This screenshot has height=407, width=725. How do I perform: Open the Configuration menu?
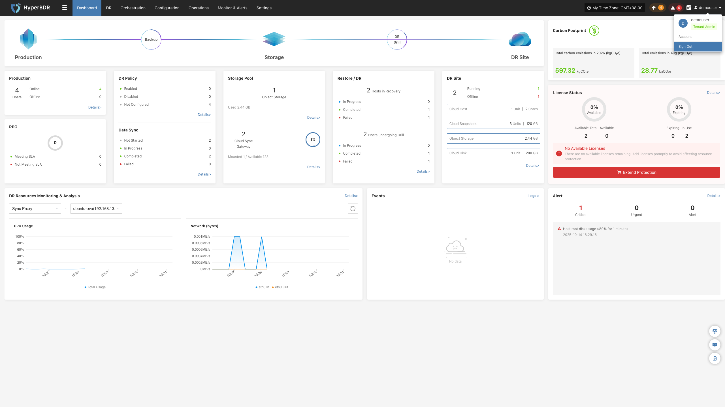167,8
